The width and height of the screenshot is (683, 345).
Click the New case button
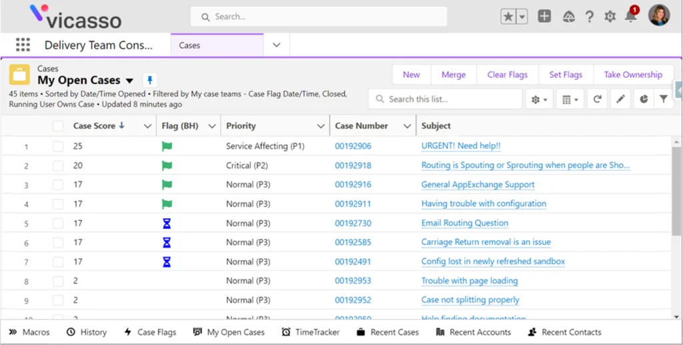(411, 75)
